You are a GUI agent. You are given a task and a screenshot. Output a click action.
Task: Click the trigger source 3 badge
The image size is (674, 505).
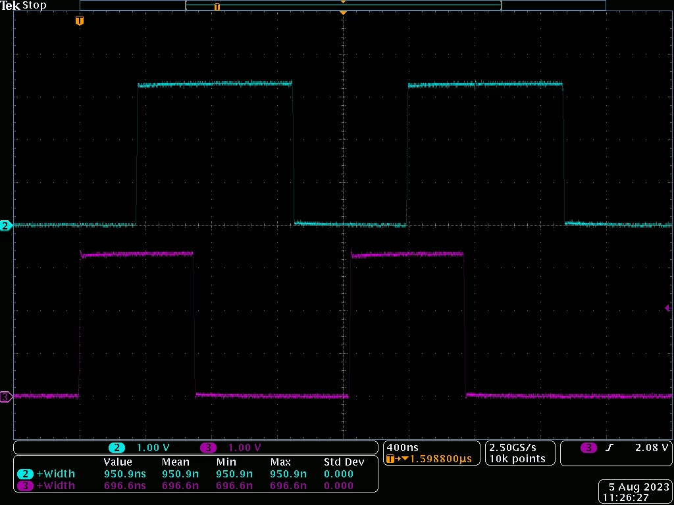tap(588, 448)
